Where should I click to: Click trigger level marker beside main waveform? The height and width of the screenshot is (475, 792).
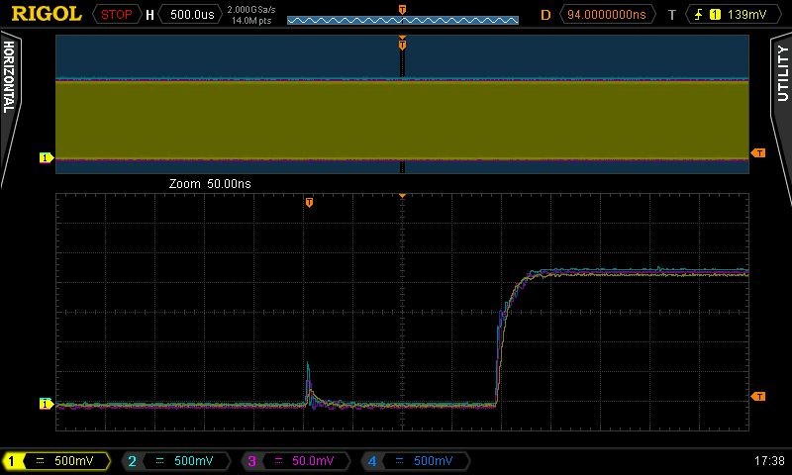click(x=757, y=153)
